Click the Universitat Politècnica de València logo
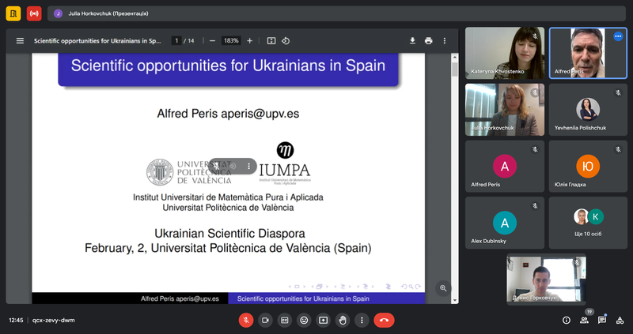The width and height of the screenshot is (633, 334). [189, 171]
